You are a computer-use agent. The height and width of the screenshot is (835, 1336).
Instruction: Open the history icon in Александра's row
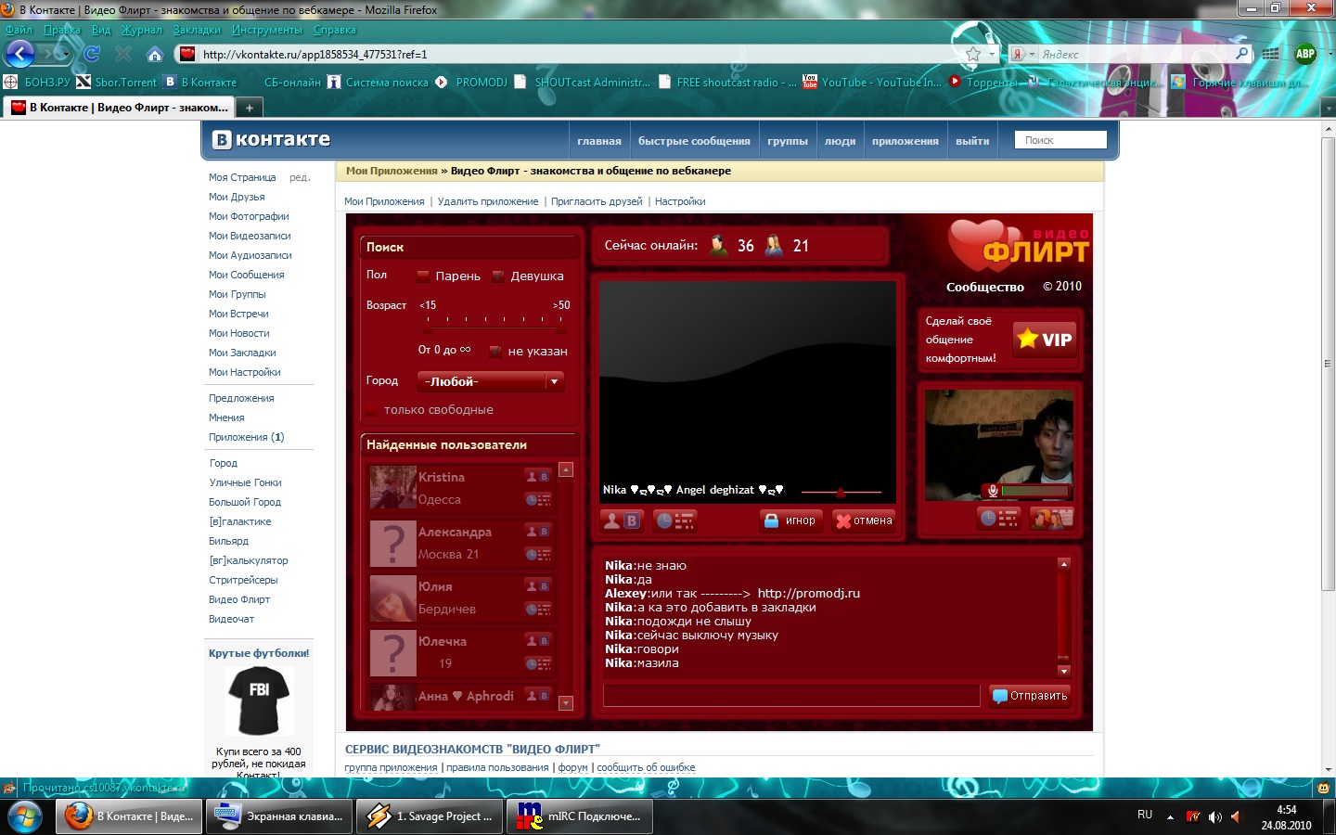[538, 554]
